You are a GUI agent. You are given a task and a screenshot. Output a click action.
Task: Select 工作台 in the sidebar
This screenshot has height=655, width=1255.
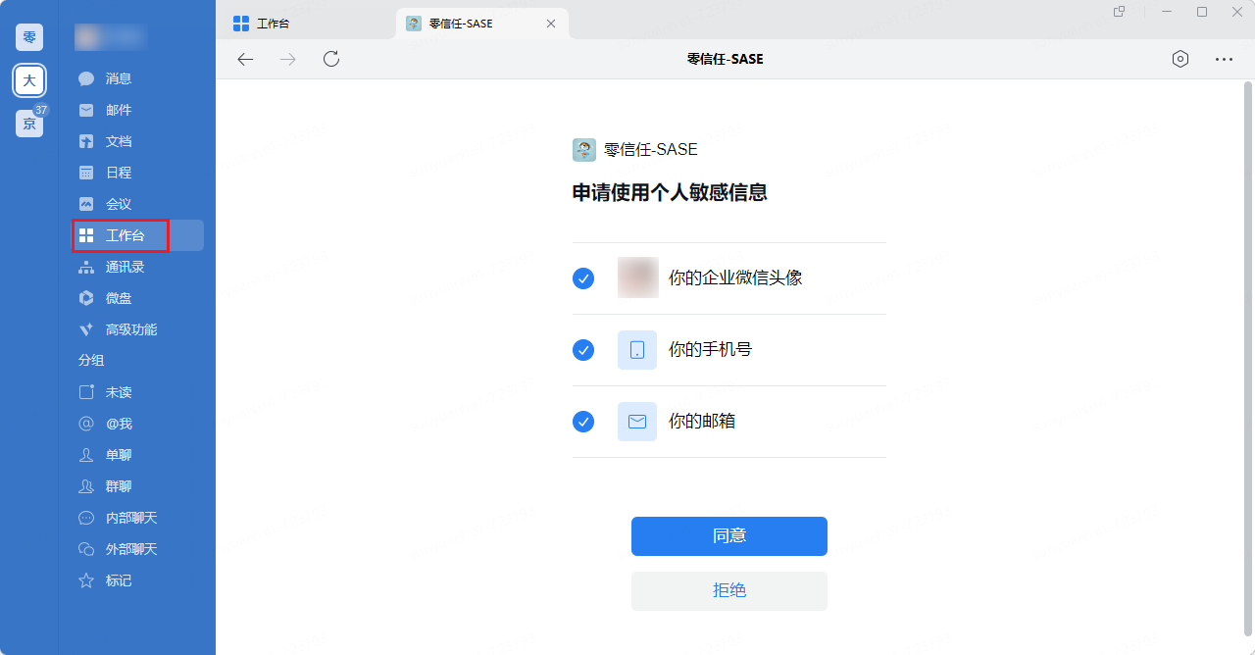(137, 235)
